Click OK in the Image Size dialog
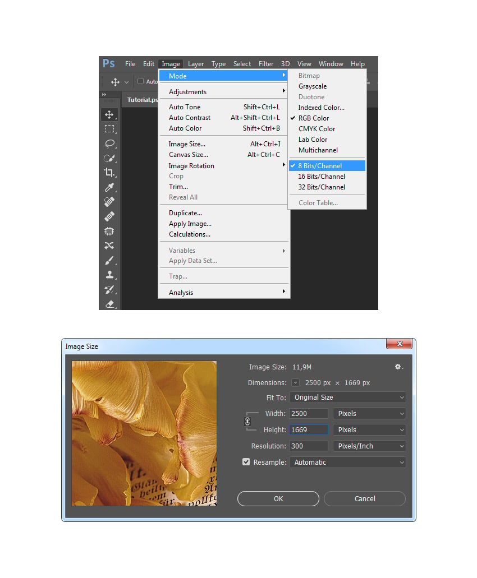 [x=278, y=498]
